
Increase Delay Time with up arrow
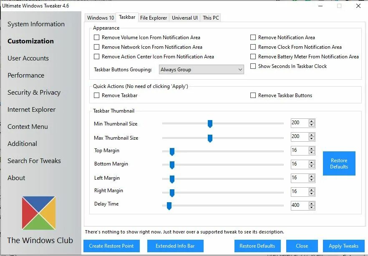[x=311, y=203]
